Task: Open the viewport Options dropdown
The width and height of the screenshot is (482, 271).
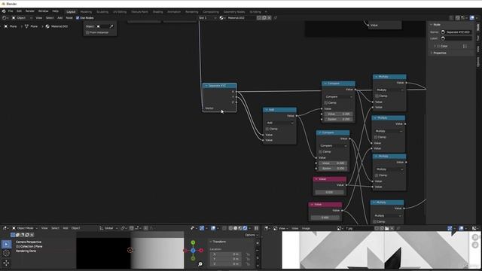Action: pos(252,235)
